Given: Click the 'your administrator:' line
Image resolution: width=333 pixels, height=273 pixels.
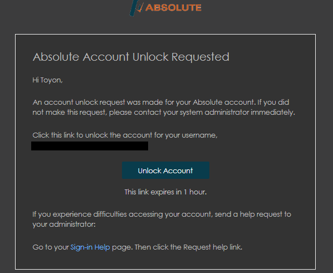Looking at the screenshot, I should tap(64, 225).
